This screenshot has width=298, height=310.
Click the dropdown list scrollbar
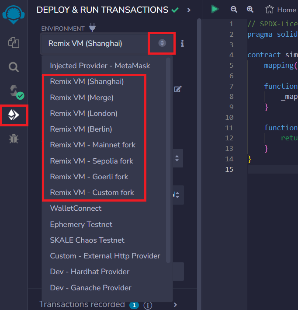tap(168, 160)
